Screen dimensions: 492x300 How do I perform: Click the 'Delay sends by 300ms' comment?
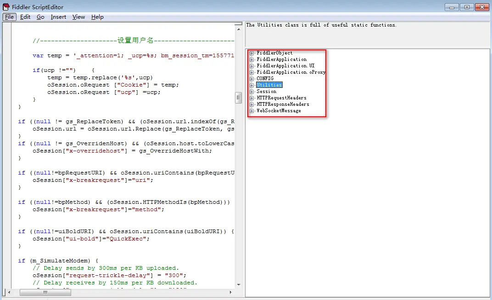106,268
